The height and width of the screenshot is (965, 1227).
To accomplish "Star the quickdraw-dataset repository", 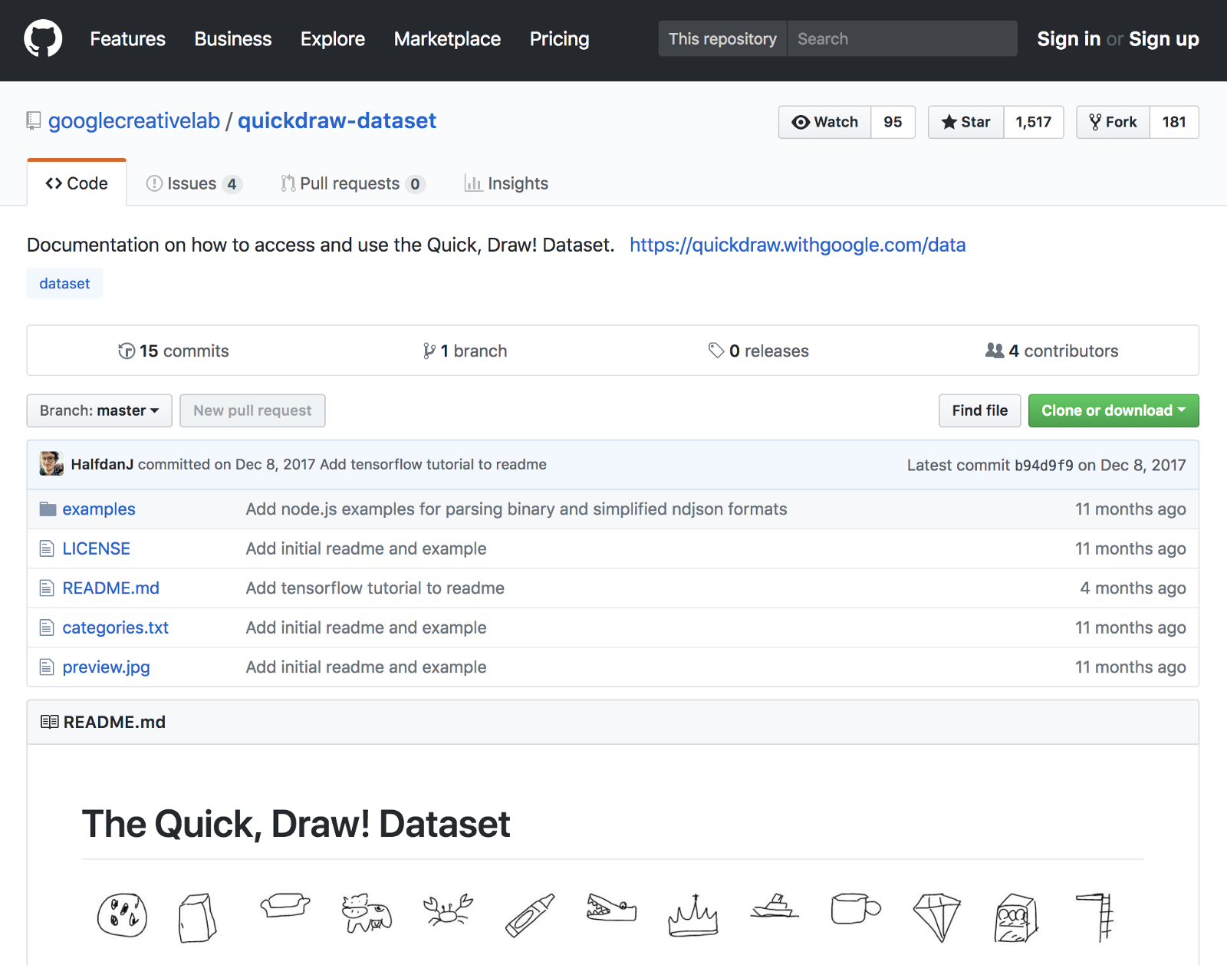I will [x=966, y=122].
